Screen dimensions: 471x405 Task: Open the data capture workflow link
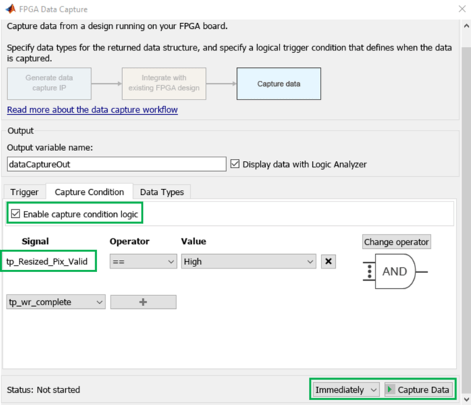pyautogui.click(x=92, y=110)
